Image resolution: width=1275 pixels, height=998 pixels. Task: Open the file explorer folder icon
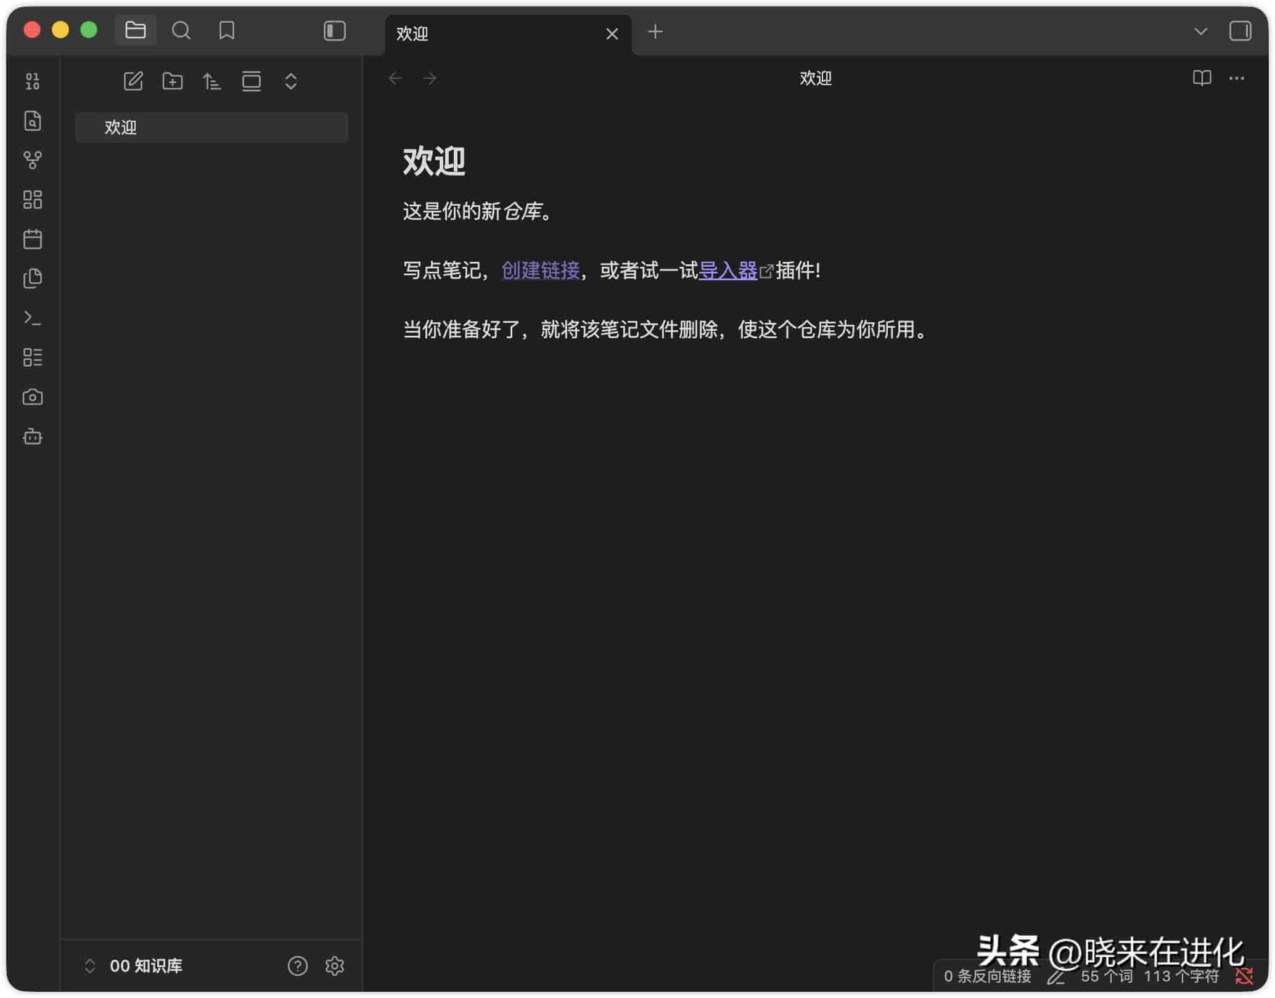135,30
